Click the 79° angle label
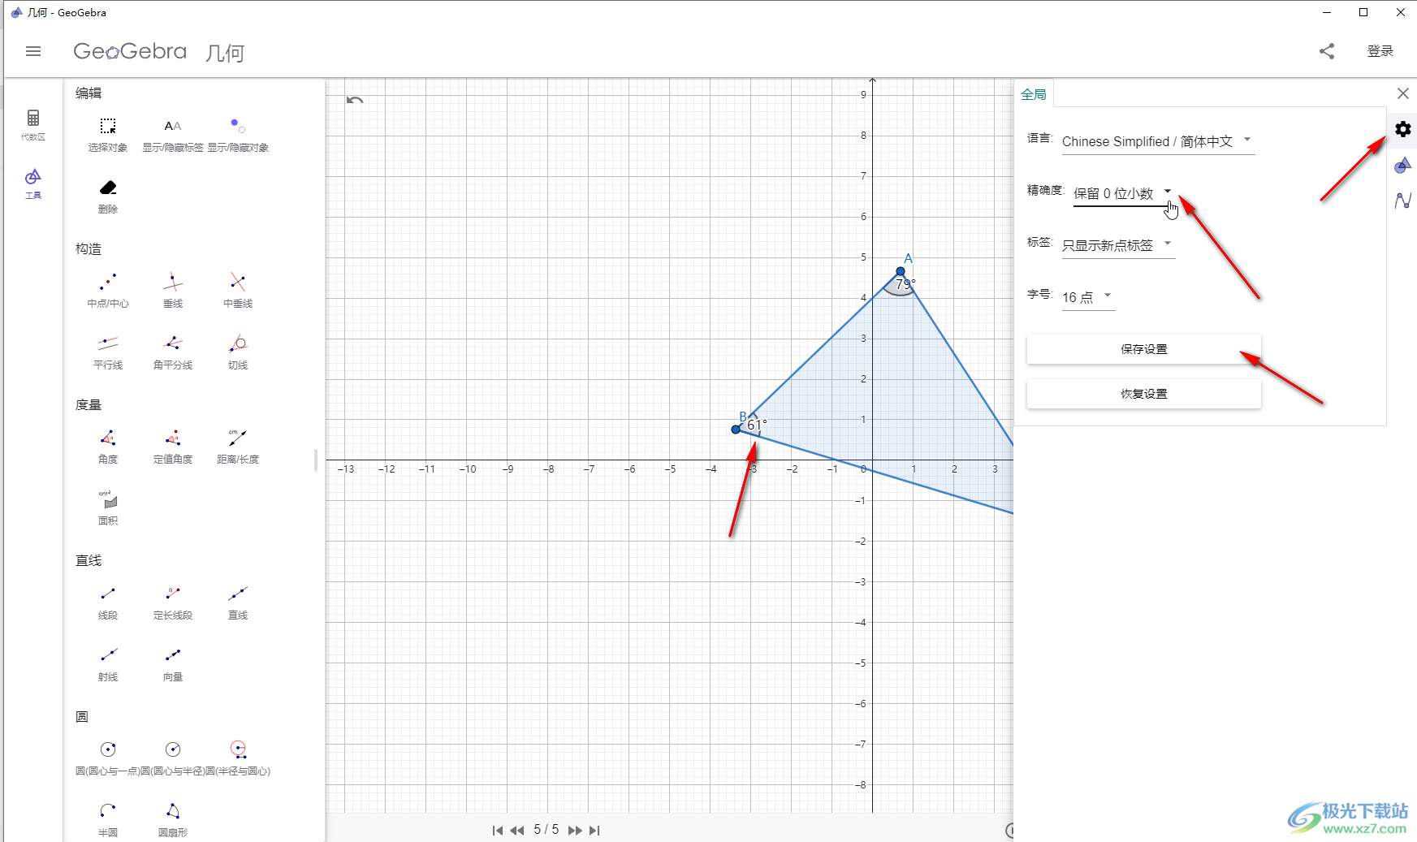Image resolution: width=1417 pixels, height=842 pixels. 905,284
